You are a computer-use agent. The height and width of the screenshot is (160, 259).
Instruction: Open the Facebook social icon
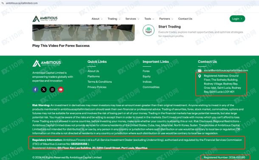35,90
